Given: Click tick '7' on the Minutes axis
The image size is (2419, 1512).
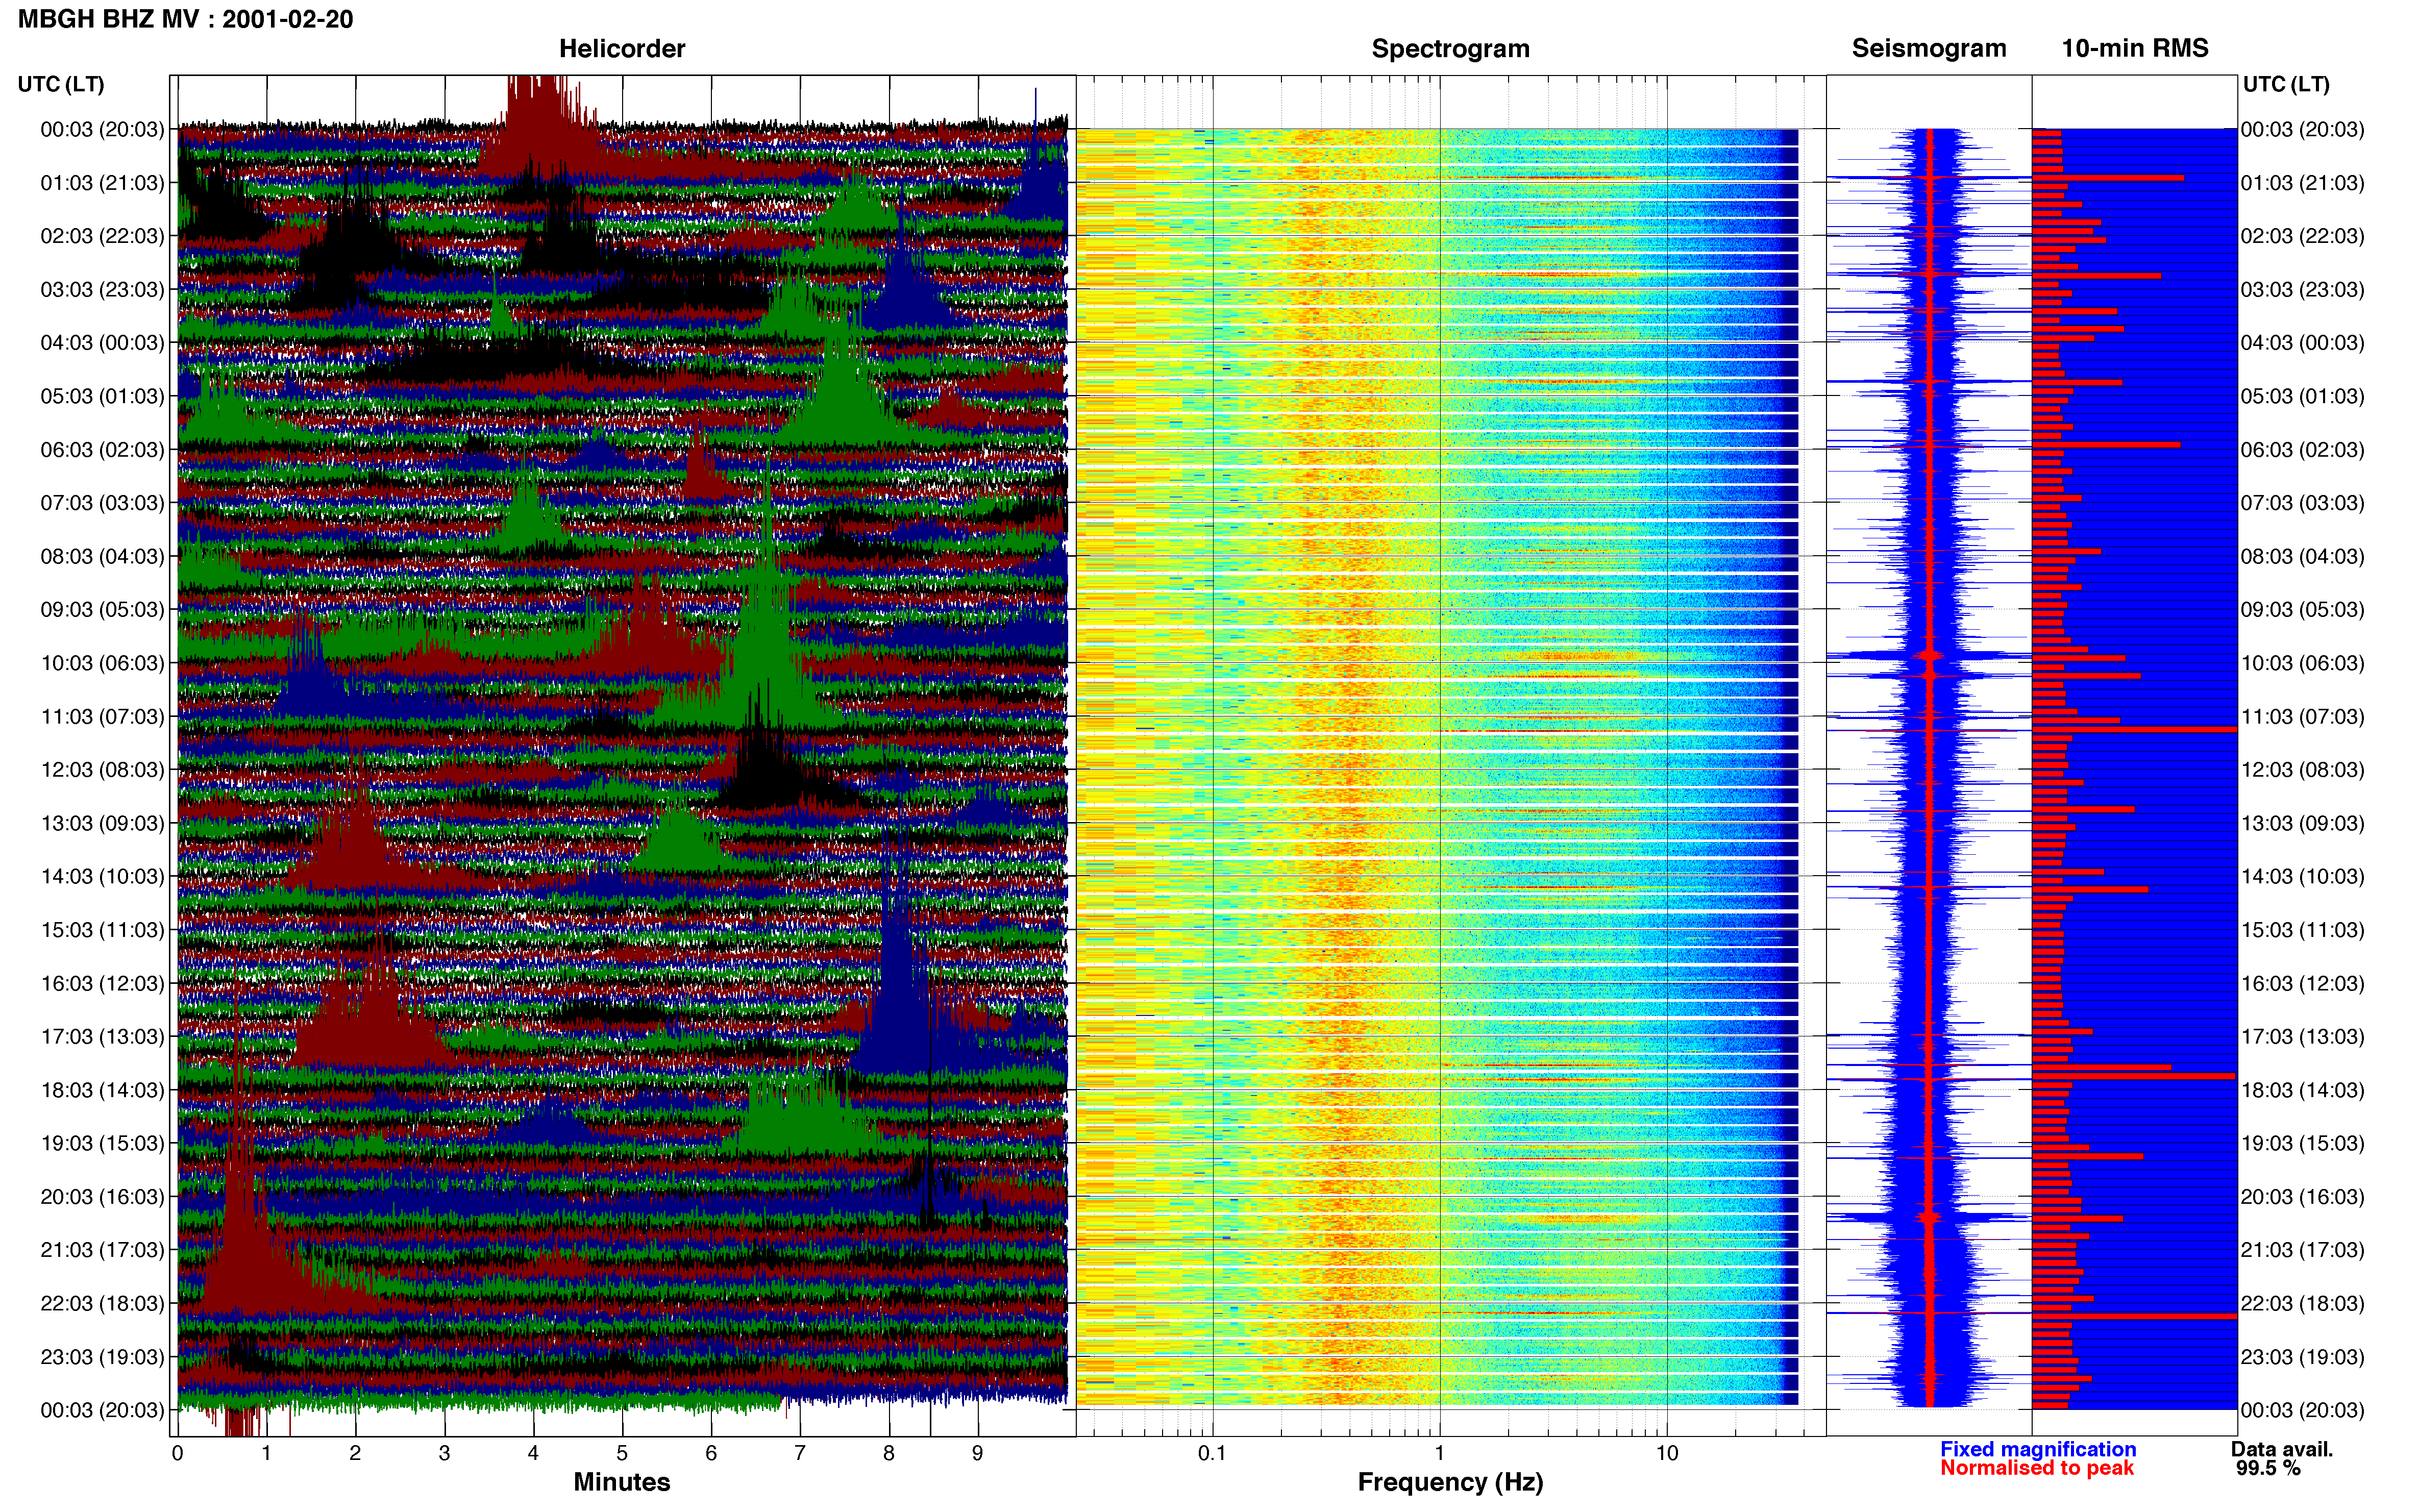Looking at the screenshot, I should [x=800, y=1453].
